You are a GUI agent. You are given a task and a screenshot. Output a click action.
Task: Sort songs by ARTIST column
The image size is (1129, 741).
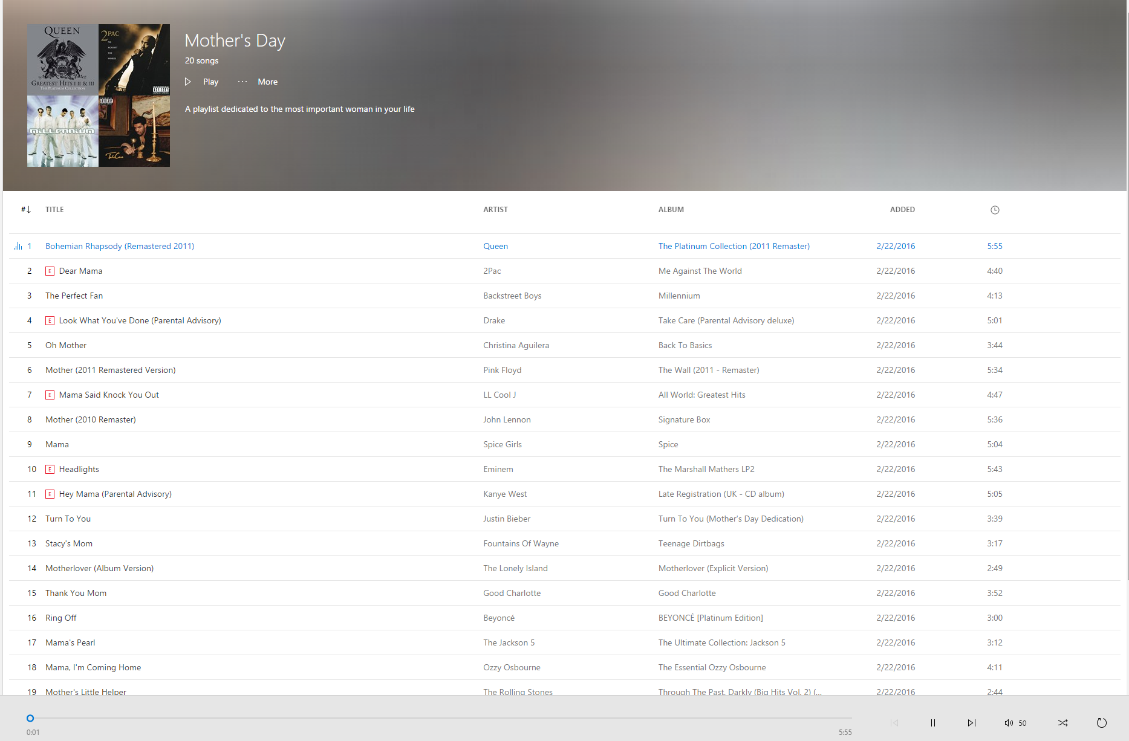[x=495, y=210]
